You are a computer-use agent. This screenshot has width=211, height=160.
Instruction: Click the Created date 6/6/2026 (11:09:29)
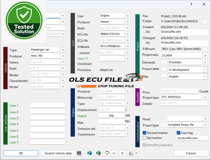coord(174,27)
